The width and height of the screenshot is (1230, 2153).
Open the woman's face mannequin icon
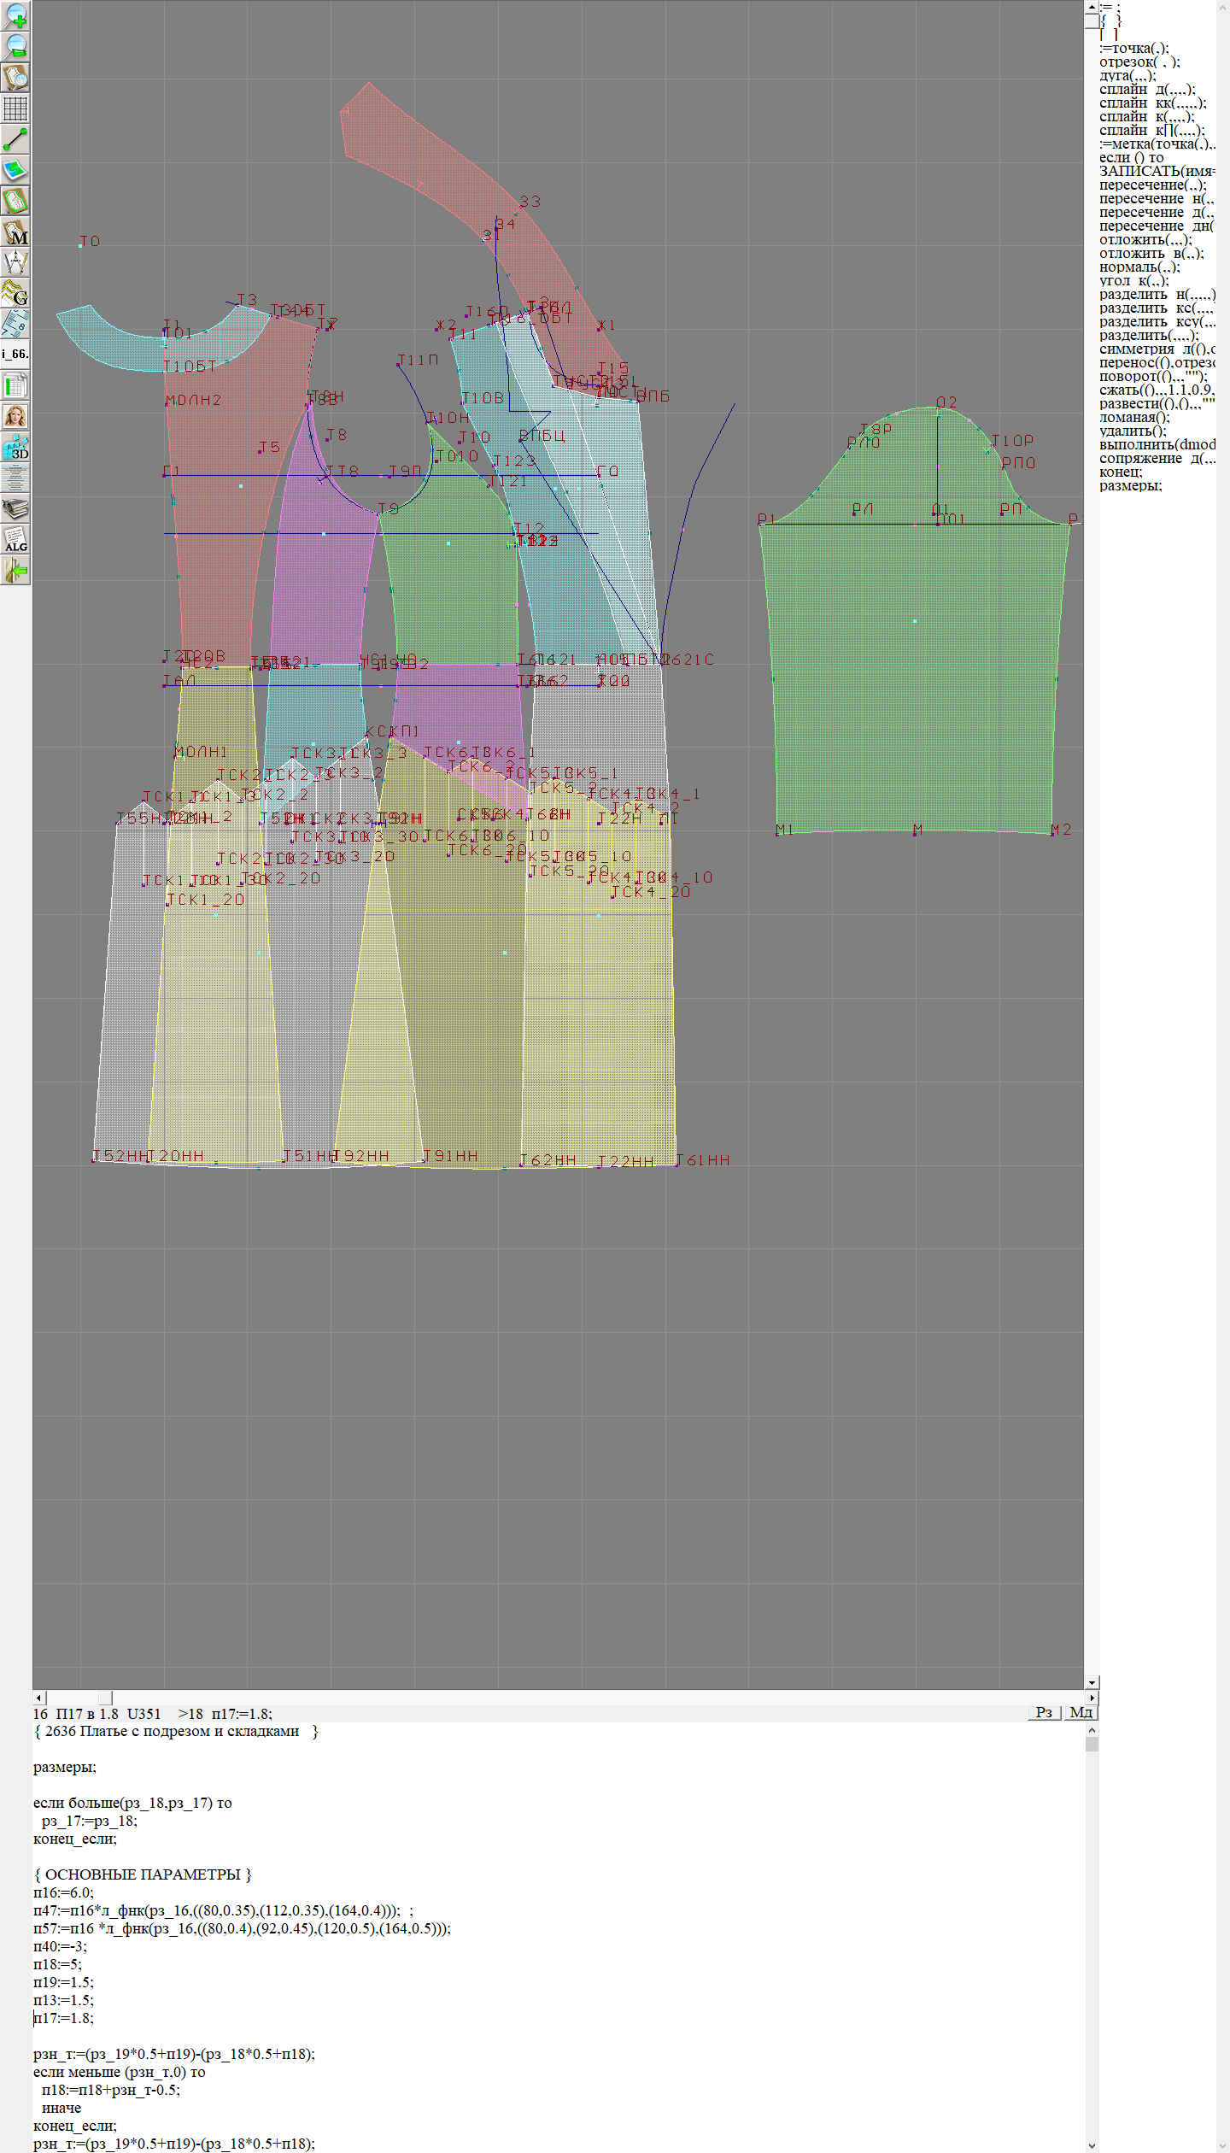click(15, 416)
